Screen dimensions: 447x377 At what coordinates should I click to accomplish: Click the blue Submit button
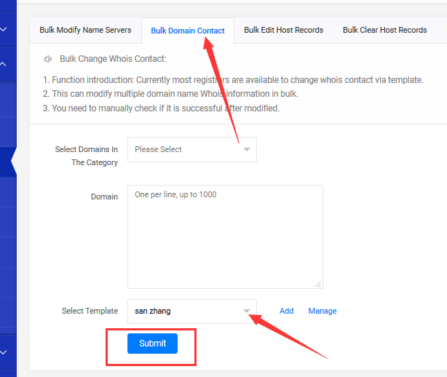click(152, 344)
